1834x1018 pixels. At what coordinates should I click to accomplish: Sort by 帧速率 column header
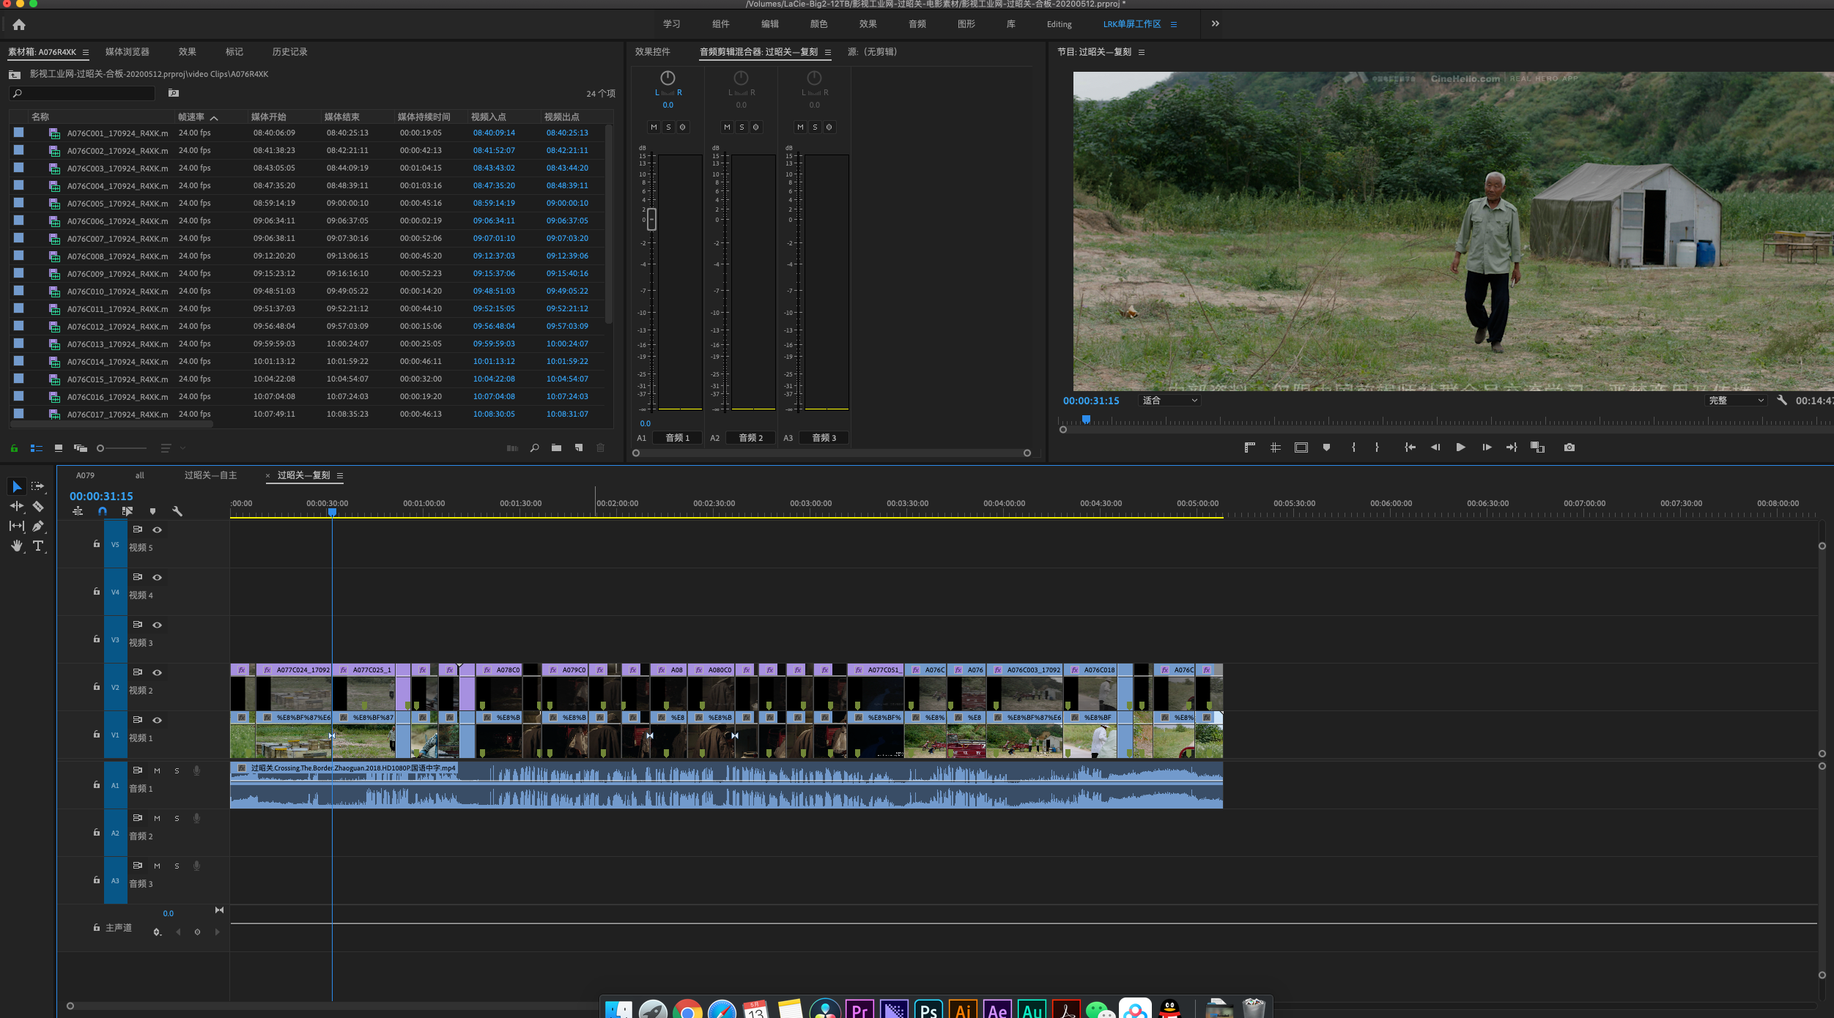pyautogui.click(x=191, y=117)
